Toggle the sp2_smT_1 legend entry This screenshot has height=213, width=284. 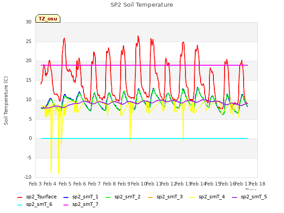(81, 197)
